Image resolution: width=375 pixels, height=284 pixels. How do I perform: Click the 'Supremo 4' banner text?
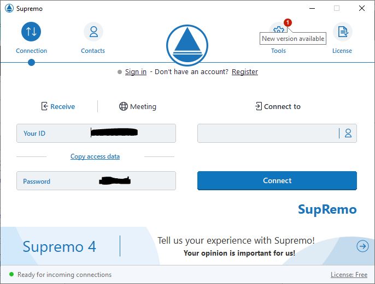59,246
